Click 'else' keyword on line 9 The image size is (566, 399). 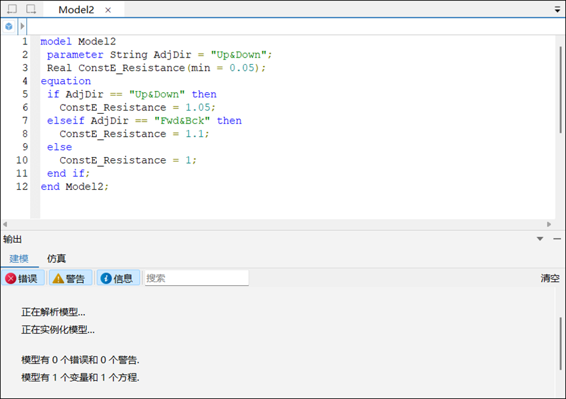point(59,147)
